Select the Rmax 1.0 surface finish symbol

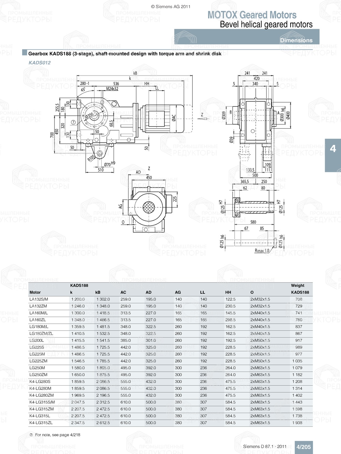coord(261,250)
